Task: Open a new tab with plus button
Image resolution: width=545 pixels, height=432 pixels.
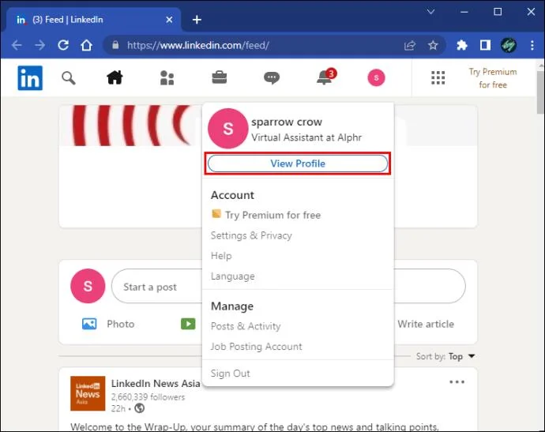Action: click(x=197, y=20)
